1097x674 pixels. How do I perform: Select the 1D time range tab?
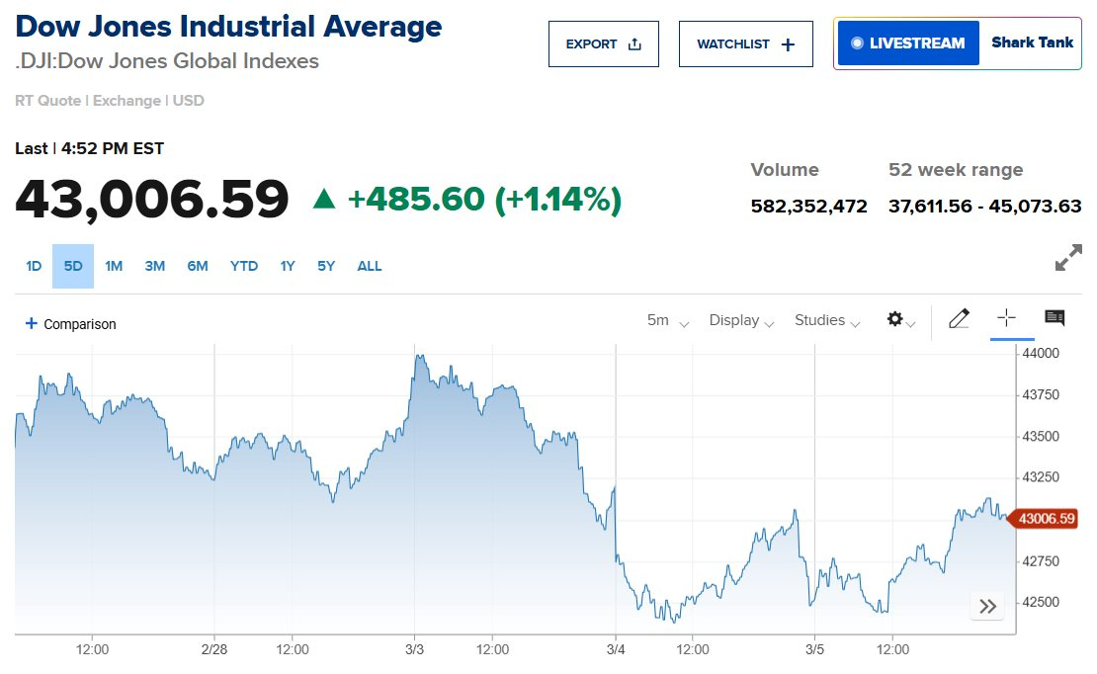[34, 266]
